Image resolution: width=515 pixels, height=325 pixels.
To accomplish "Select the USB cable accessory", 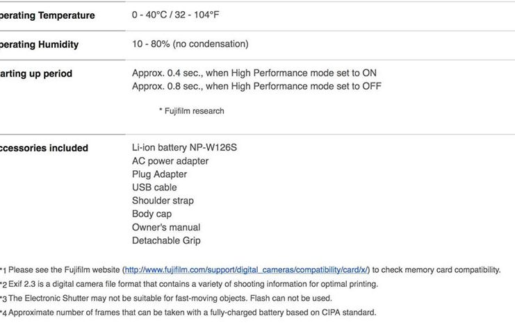I will (154, 187).
